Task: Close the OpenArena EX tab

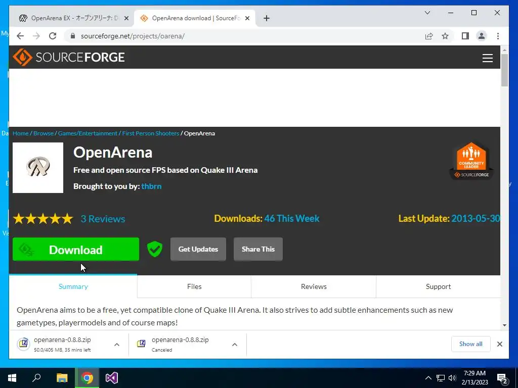Action: point(126,18)
